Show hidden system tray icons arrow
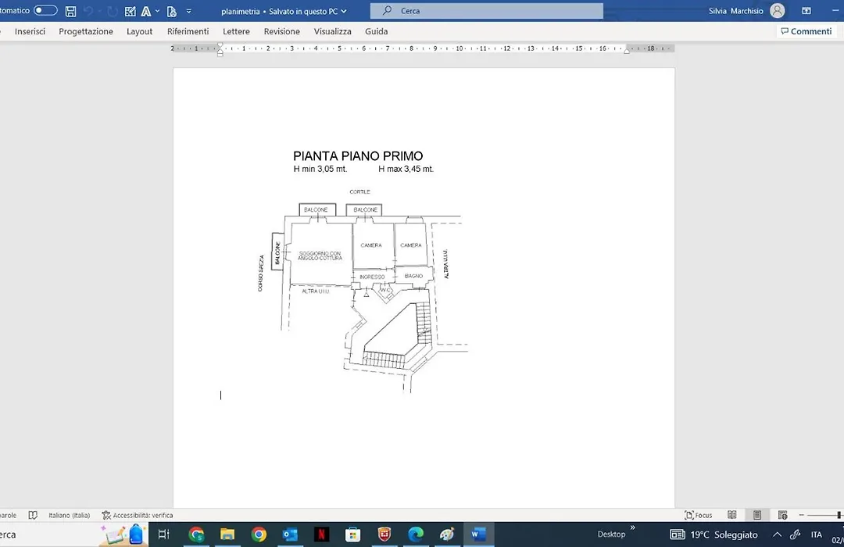This screenshot has width=844, height=547. pyautogui.click(x=777, y=534)
